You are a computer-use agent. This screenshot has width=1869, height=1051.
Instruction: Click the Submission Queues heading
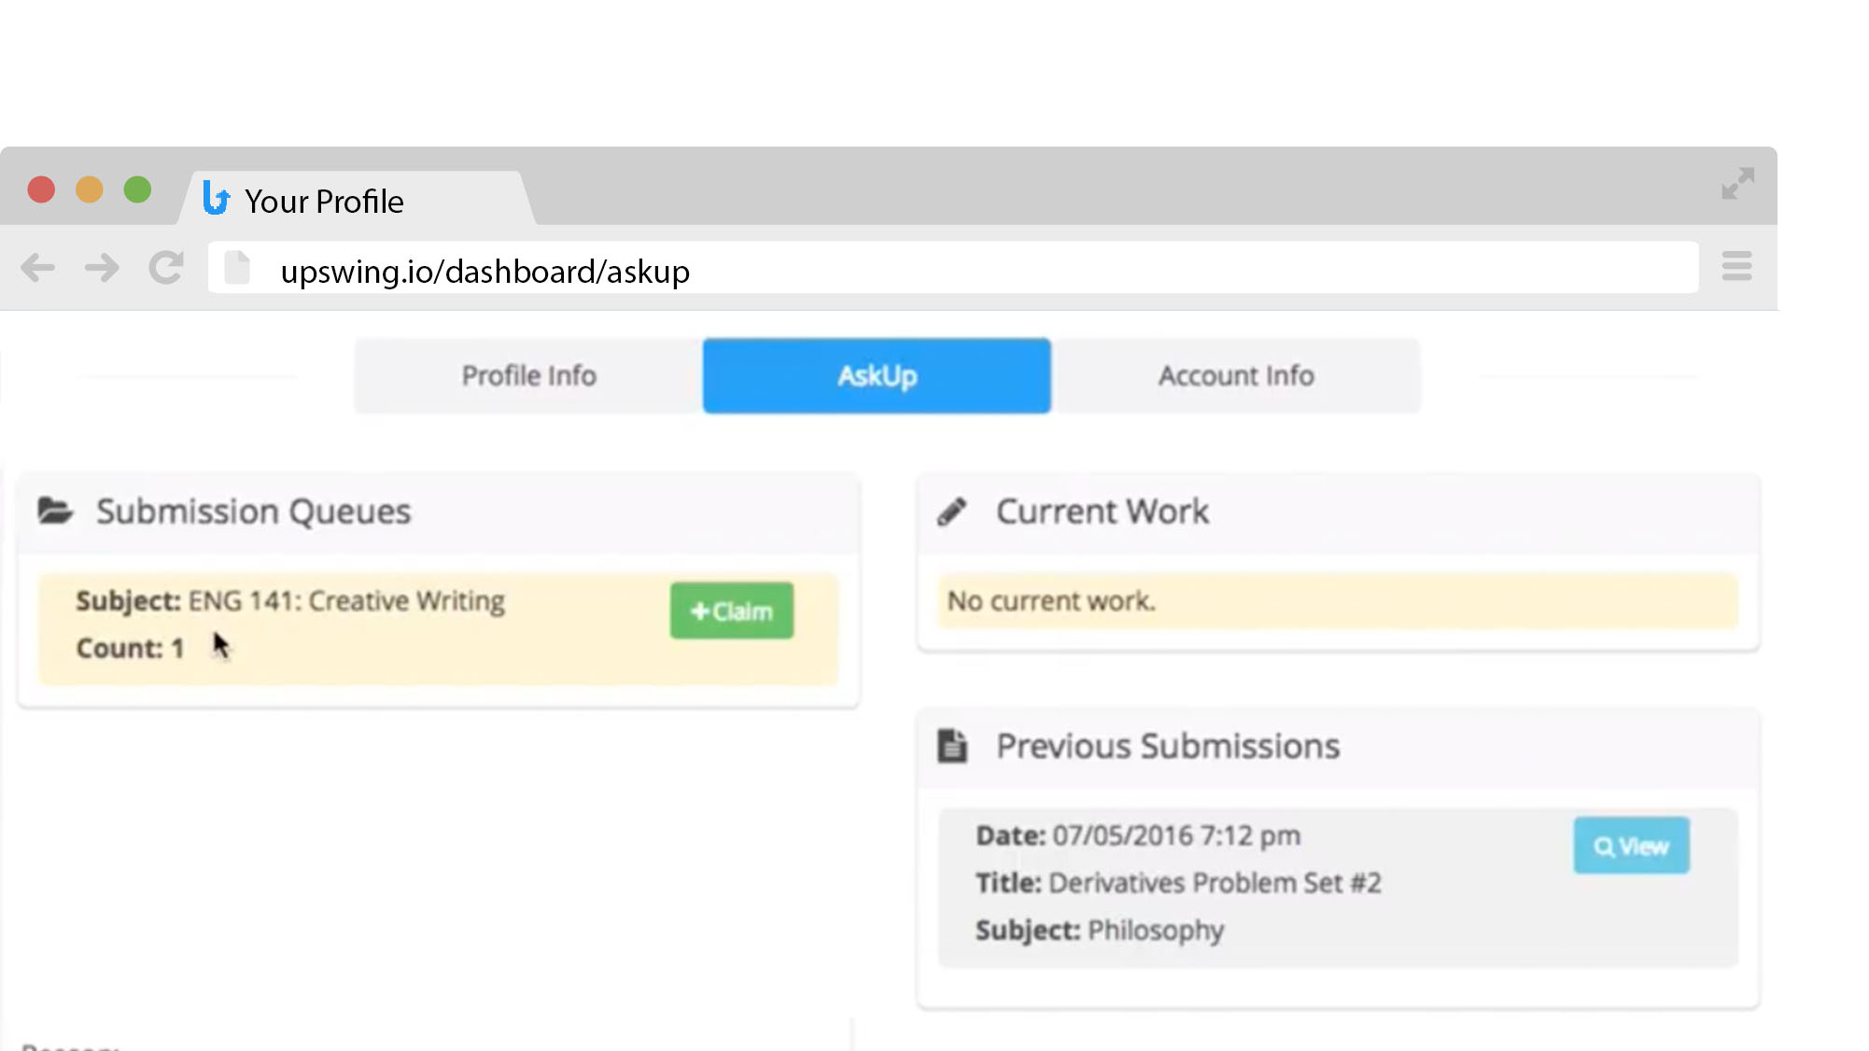click(253, 511)
